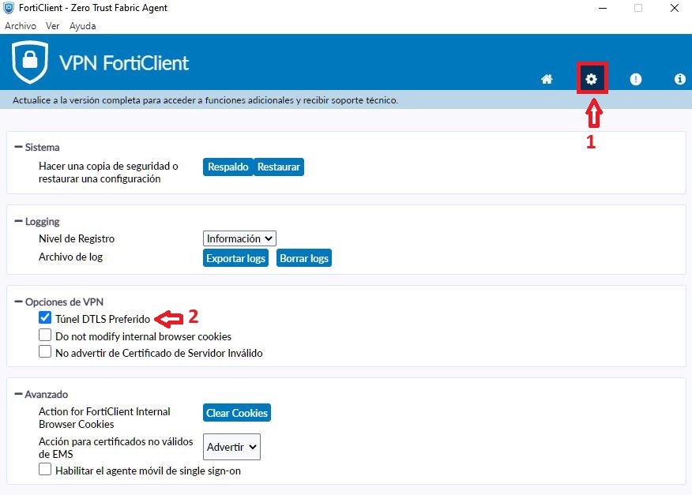Screen dimensions: 692x495
Task: Click the upgrade notice banner text
Action: point(205,100)
